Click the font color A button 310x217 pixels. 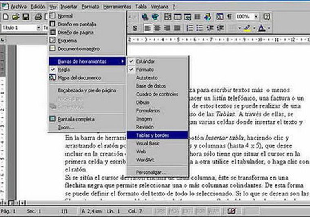point(262,28)
